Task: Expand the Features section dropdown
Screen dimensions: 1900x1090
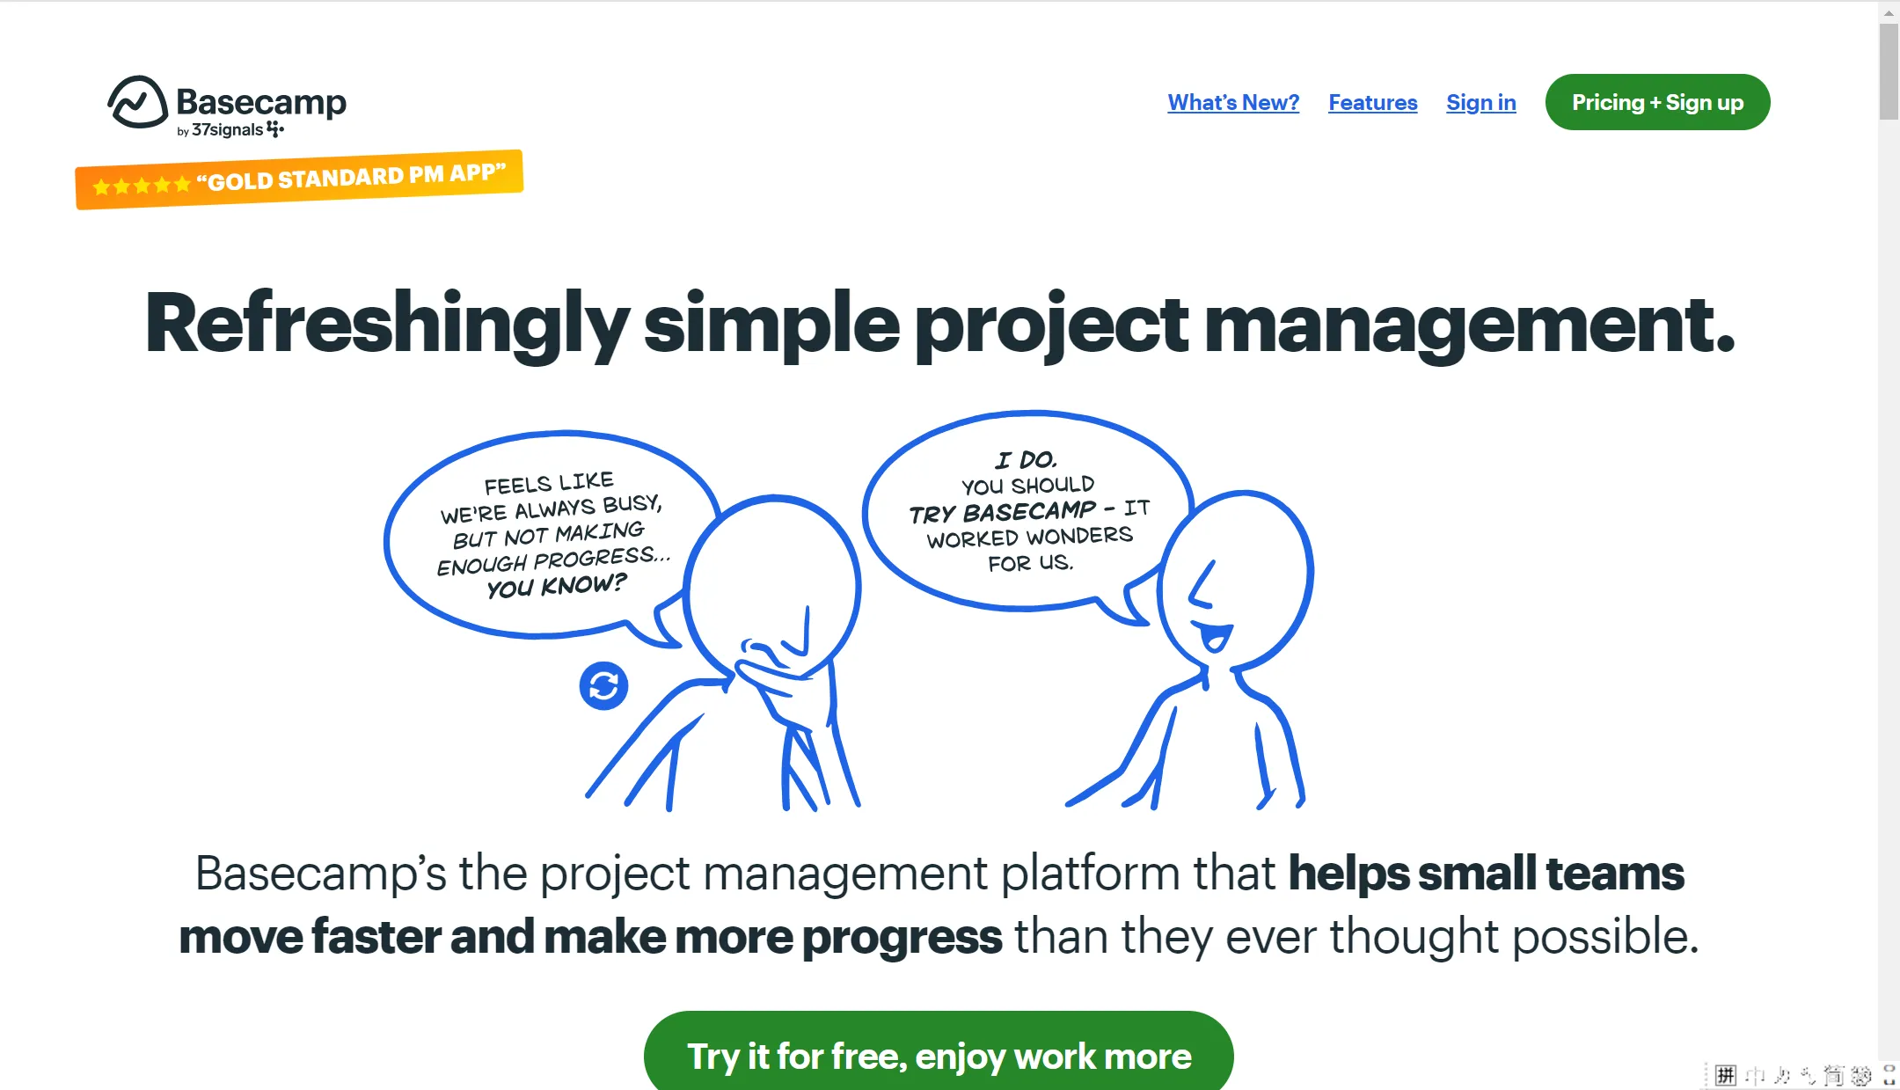Action: pos(1373,102)
